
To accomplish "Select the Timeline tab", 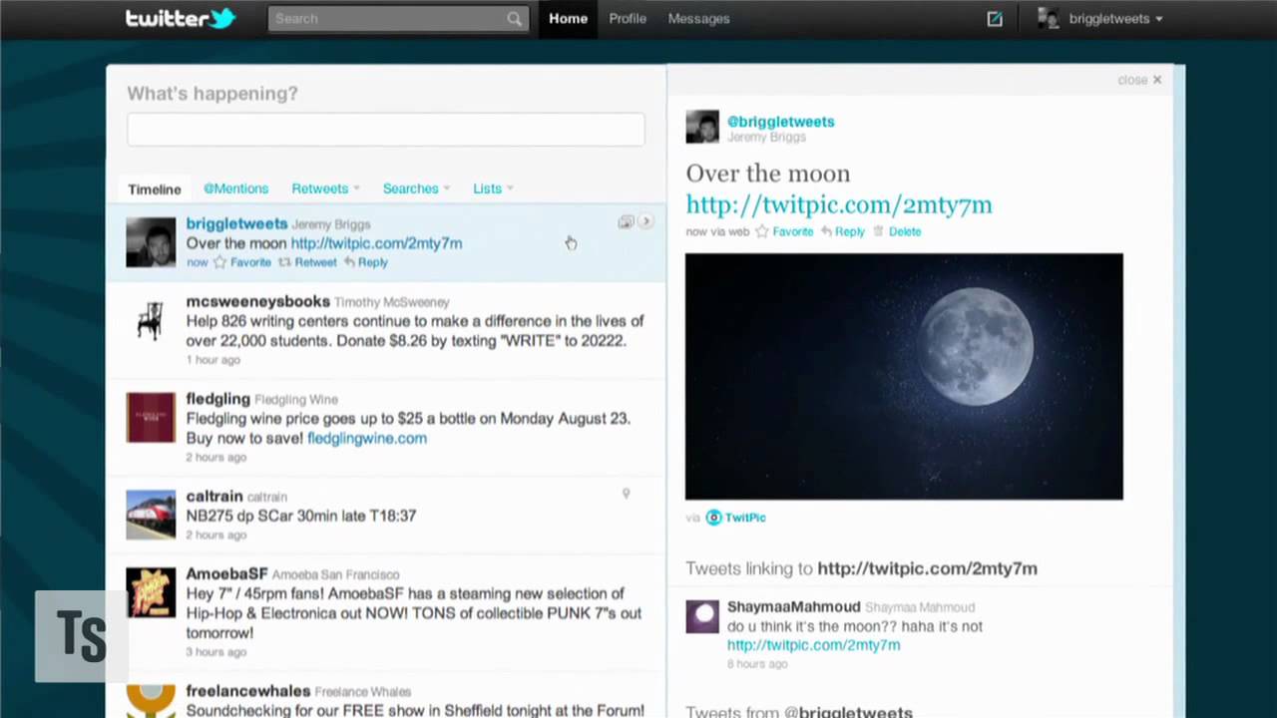I will (155, 188).
